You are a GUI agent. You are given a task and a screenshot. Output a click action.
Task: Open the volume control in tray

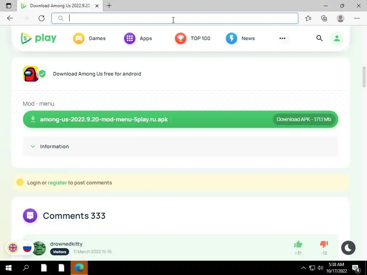(x=320, y=268)
